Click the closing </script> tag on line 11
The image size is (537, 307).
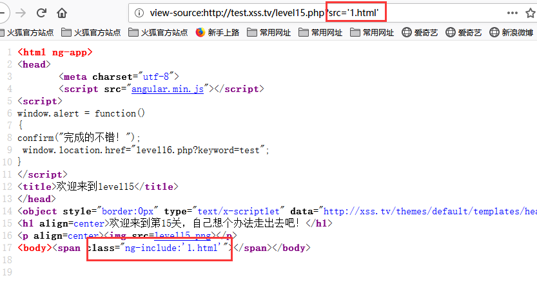pos(43,174)
